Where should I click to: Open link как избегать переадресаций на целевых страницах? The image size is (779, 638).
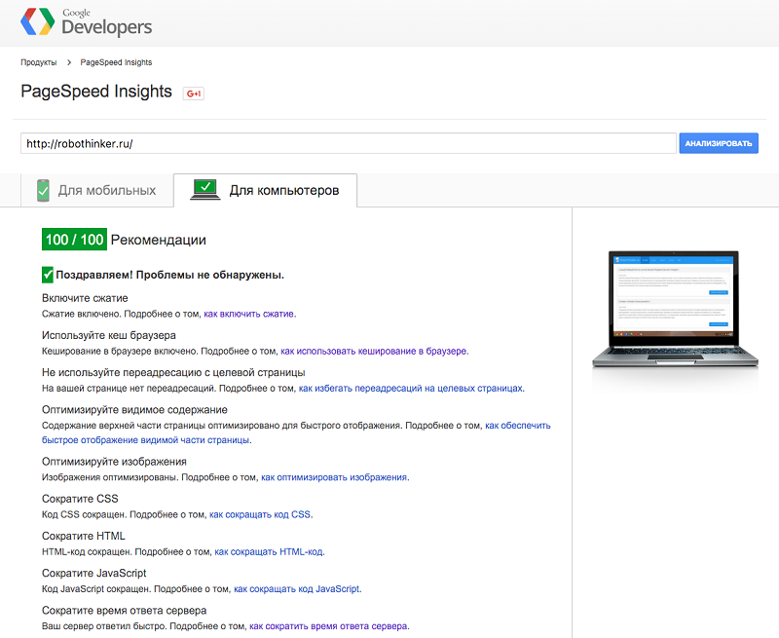(410, 389)
